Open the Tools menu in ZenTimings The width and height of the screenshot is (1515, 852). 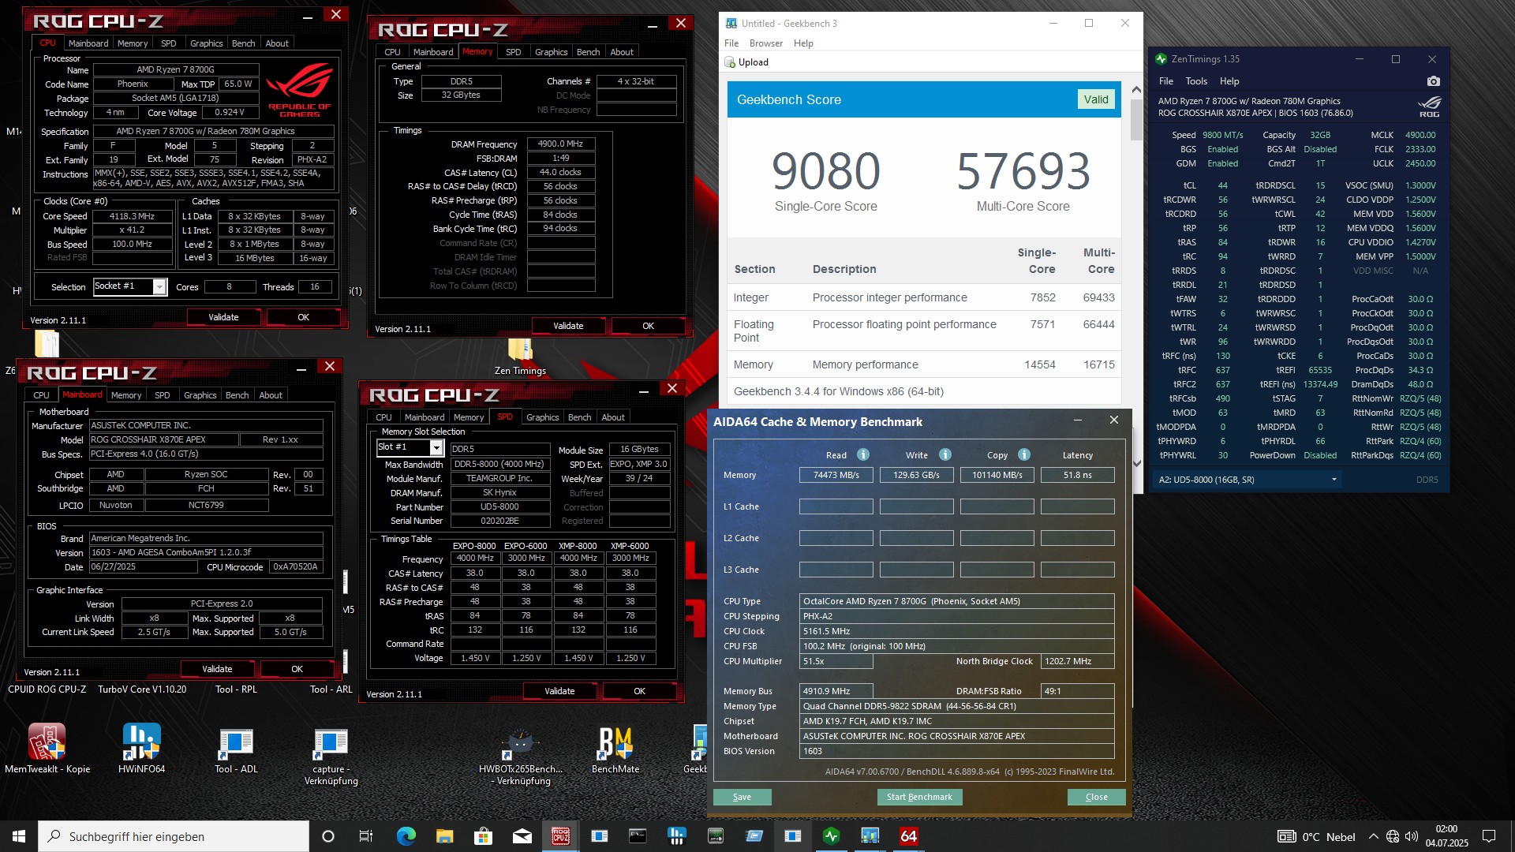tap(1196, 81)
